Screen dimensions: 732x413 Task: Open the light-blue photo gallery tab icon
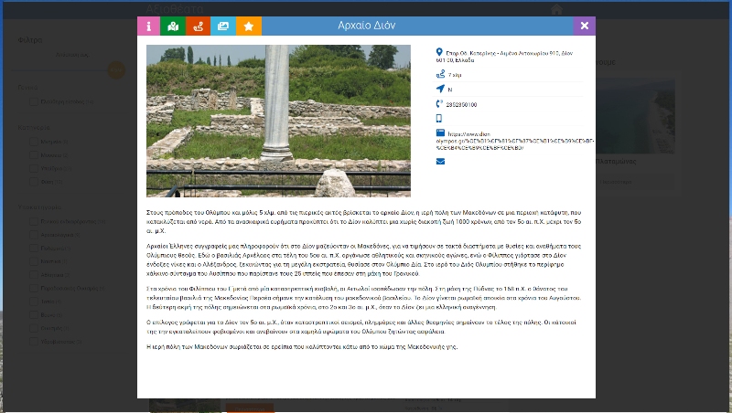(223, 26)
